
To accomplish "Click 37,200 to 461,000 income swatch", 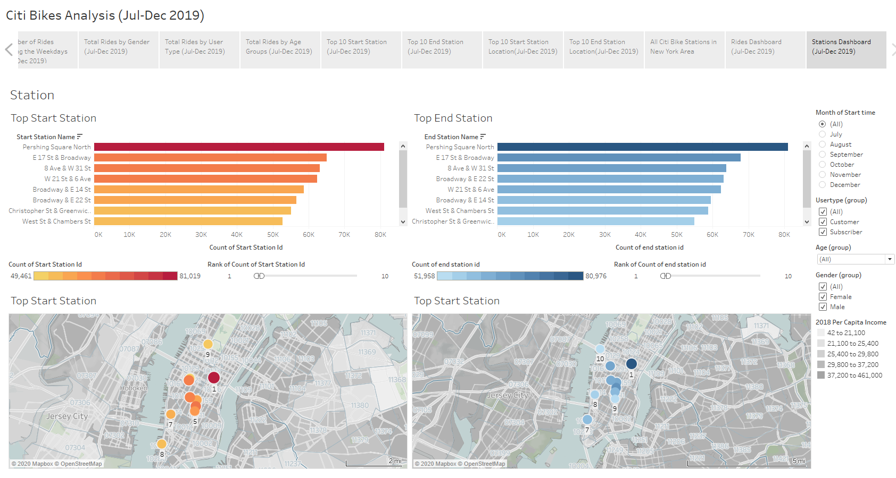I will 821,375.
